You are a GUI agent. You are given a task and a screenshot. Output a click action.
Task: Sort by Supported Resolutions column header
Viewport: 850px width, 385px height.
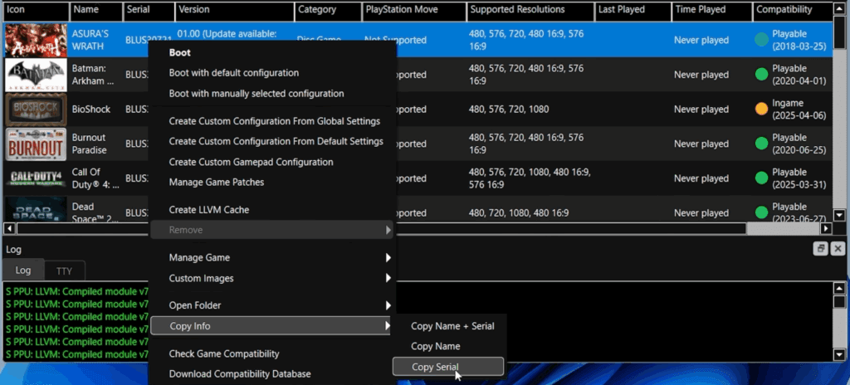point(530,10)
